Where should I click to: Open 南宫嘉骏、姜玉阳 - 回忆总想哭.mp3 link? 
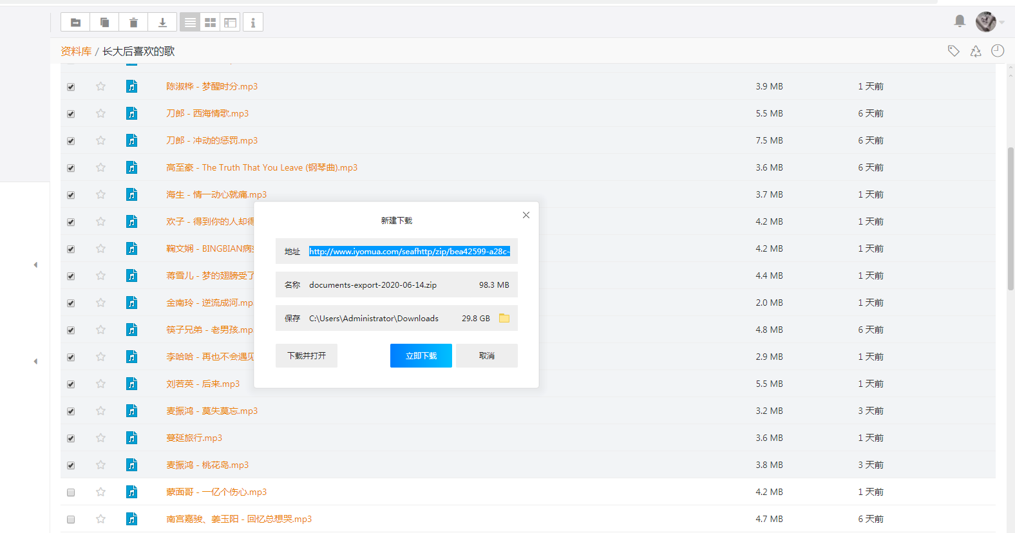point(239,519)
